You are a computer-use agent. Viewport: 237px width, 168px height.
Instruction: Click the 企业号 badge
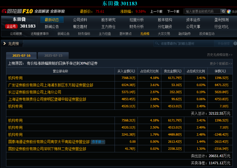point(11,26)
